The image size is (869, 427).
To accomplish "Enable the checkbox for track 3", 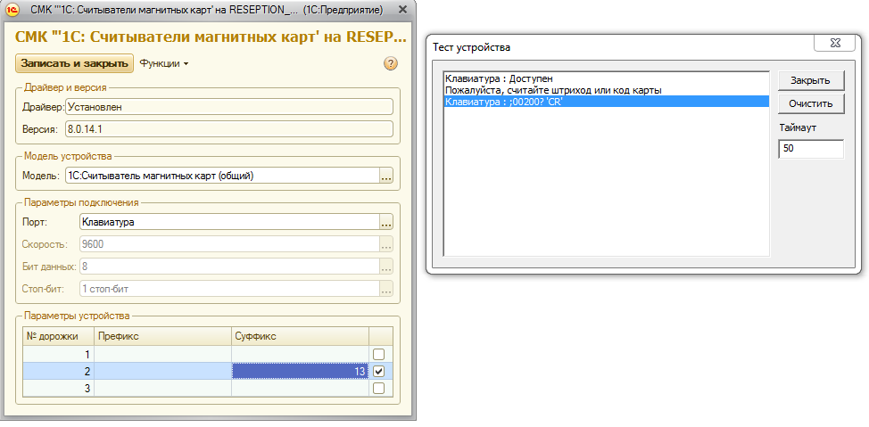I will [379, 389].
